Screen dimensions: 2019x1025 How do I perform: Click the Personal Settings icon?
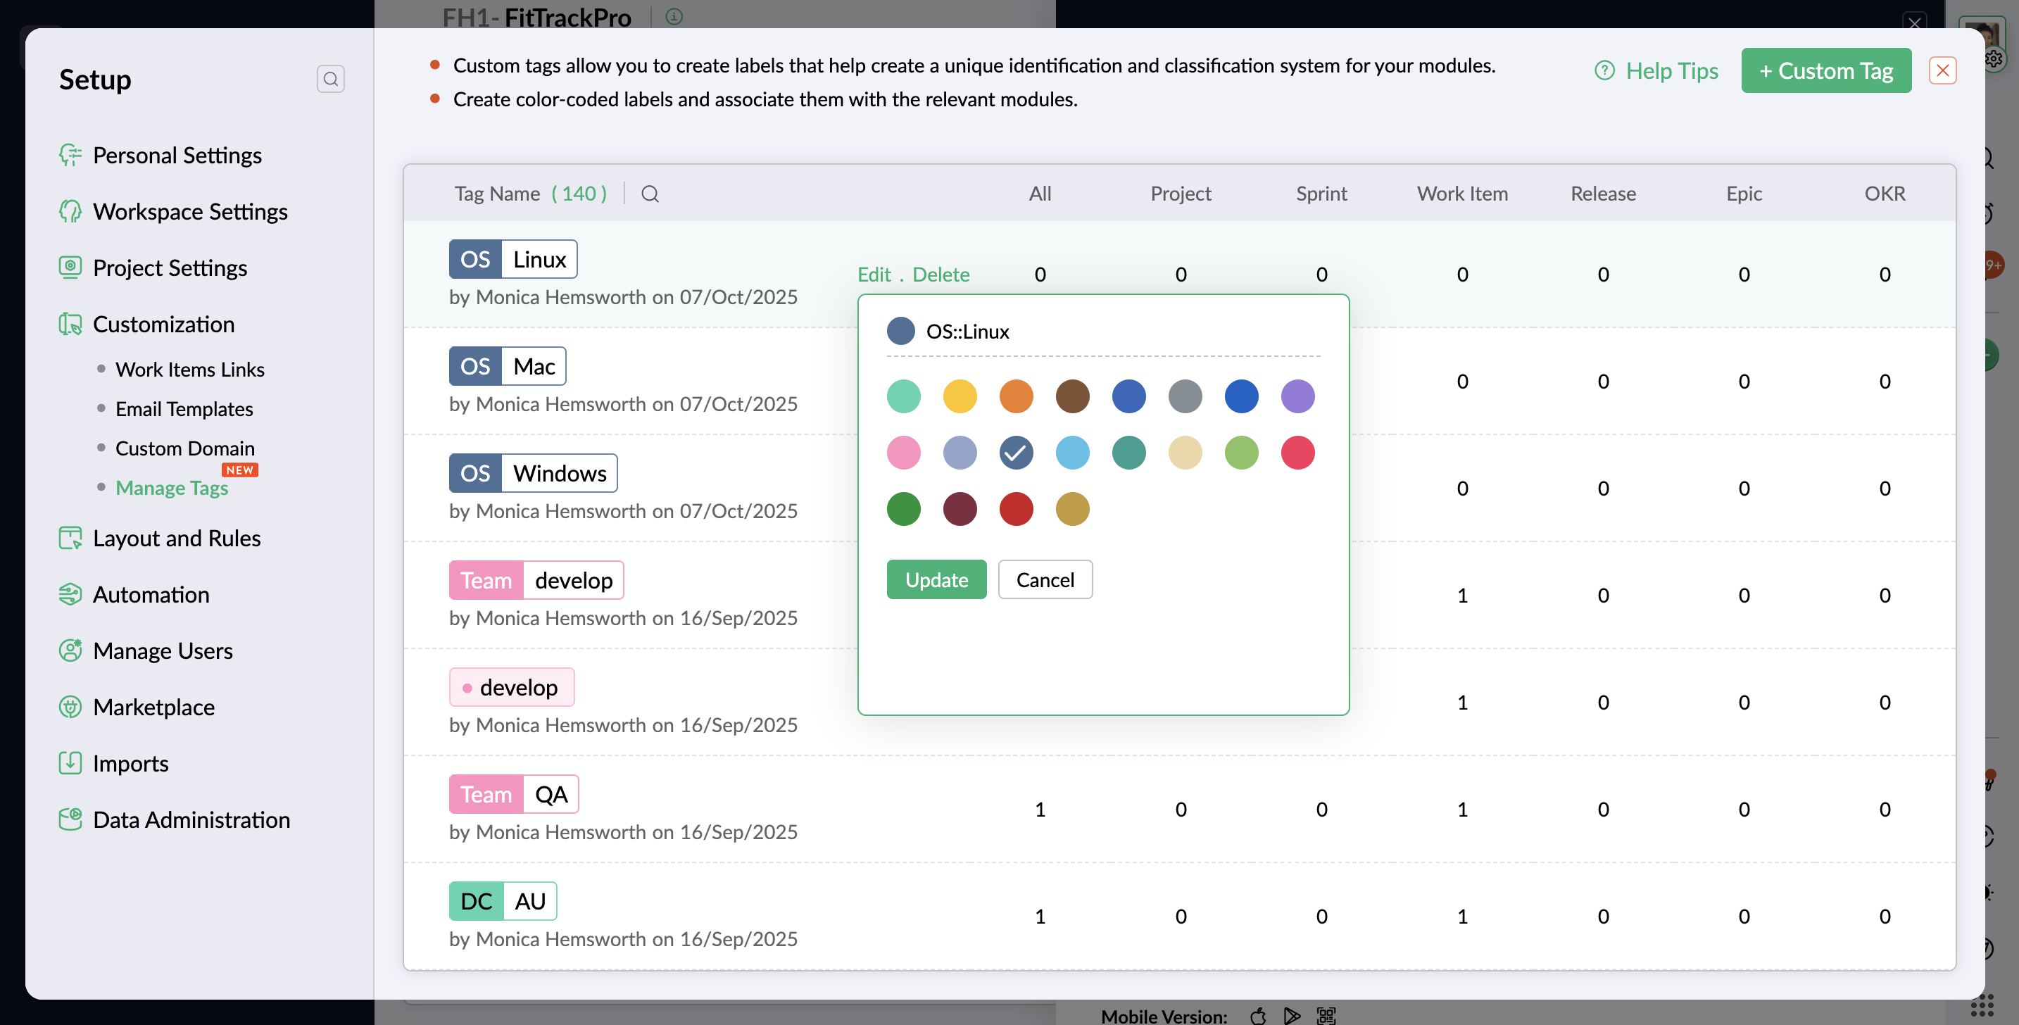[x=70, y=155]
